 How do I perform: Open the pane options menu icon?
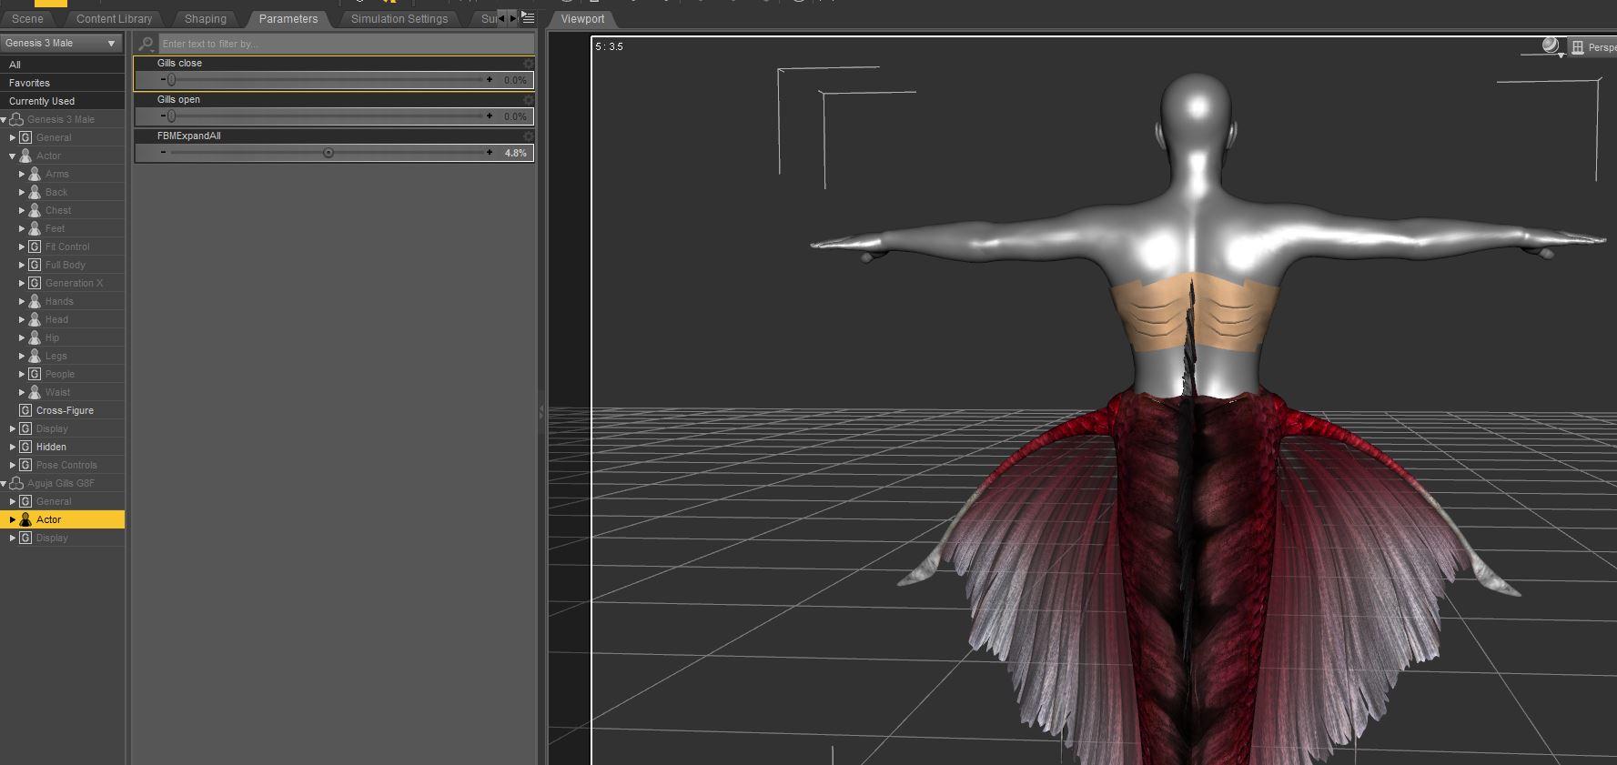528,18
